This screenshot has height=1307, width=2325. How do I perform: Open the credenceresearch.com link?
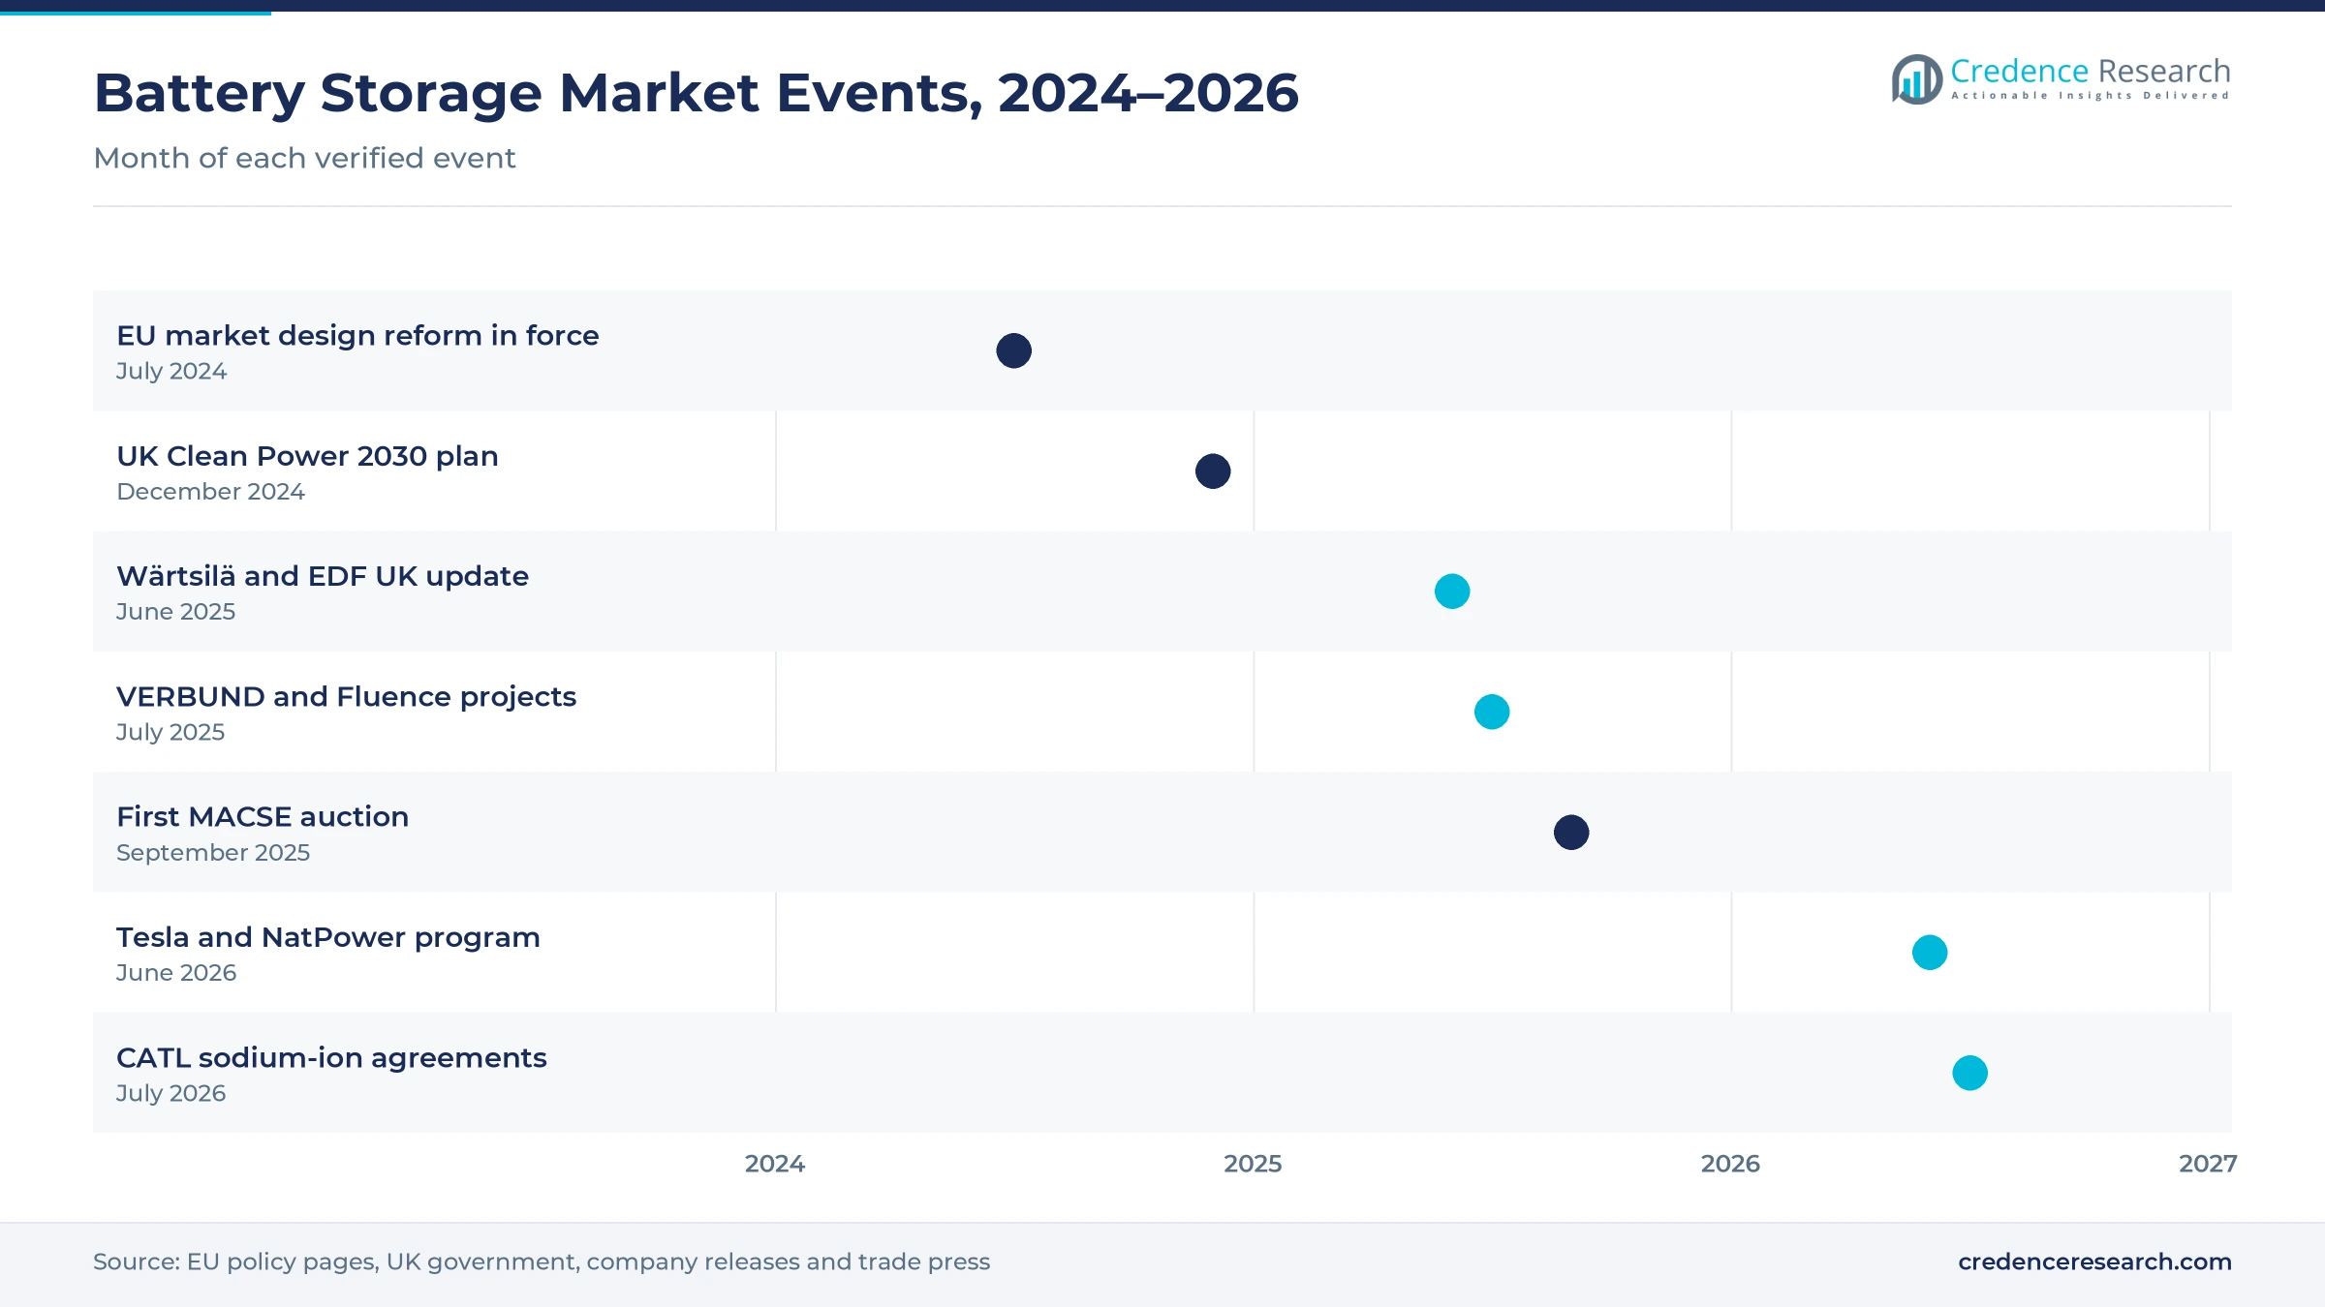(2094, 1262)
